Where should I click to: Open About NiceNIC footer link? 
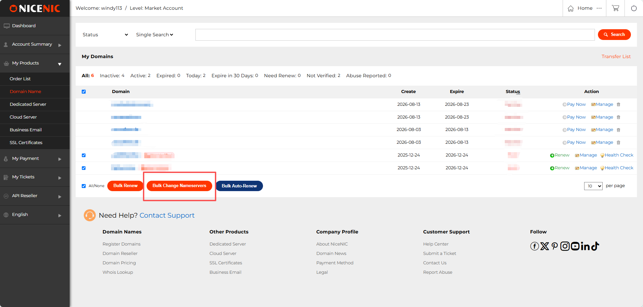[x=332, y=244]
